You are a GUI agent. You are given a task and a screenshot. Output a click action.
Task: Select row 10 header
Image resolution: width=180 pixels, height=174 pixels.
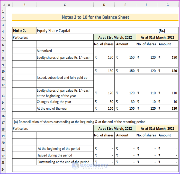point(3,71)
